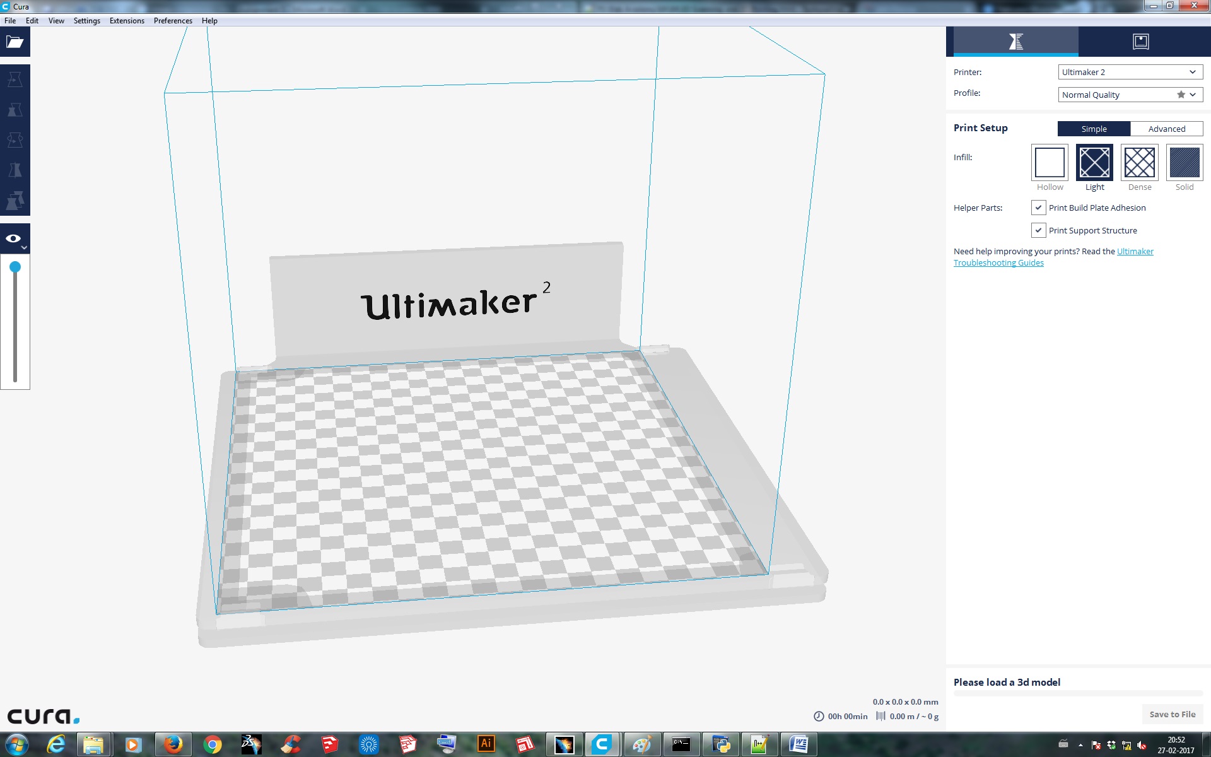
Task: Switch to Cura taskbar button
Action: coord(602,744)
